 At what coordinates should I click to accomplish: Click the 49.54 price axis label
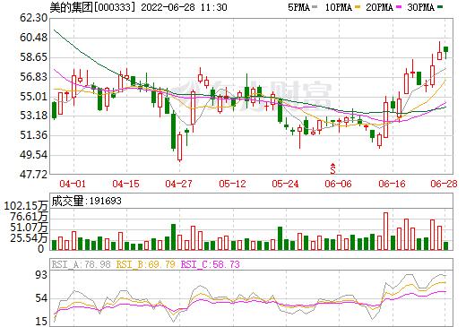tap(33, 155)
